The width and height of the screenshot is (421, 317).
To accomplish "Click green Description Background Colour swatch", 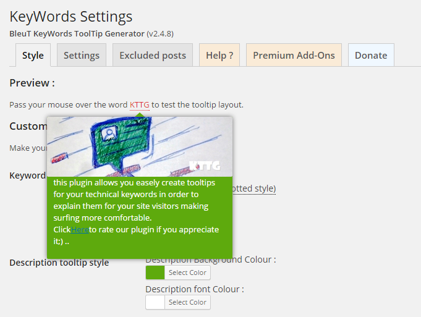I will (155, 273).
